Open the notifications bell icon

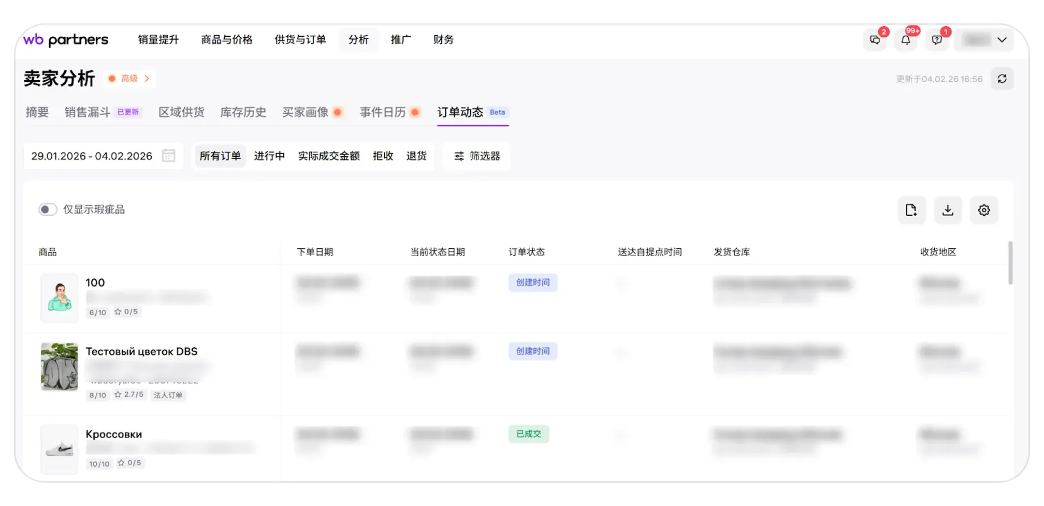(x=906, y=40)
